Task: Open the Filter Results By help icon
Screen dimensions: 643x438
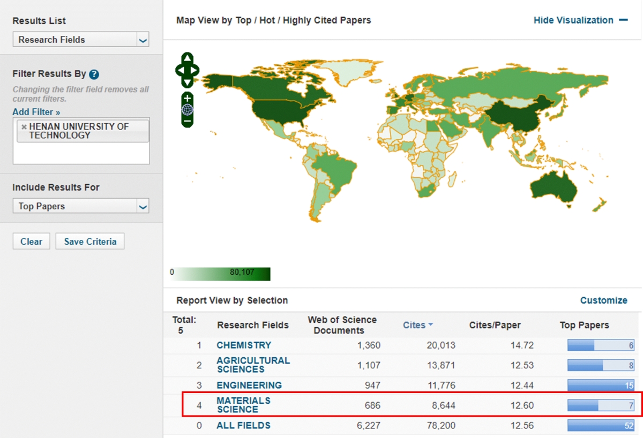Action: tap(94, 74)
